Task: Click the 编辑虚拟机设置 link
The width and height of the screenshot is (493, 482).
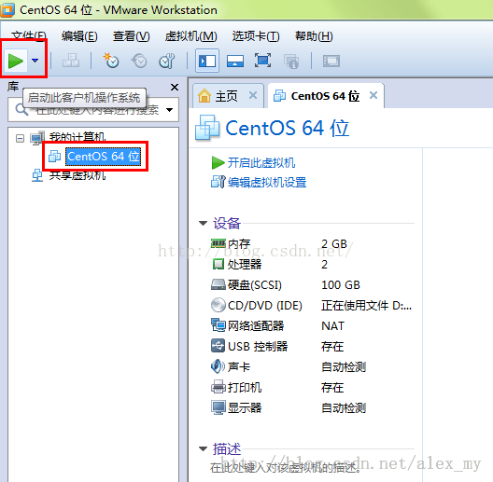Action: (x=267, y=182)
